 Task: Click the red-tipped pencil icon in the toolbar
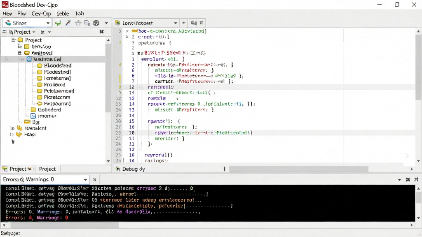[68, 23]
